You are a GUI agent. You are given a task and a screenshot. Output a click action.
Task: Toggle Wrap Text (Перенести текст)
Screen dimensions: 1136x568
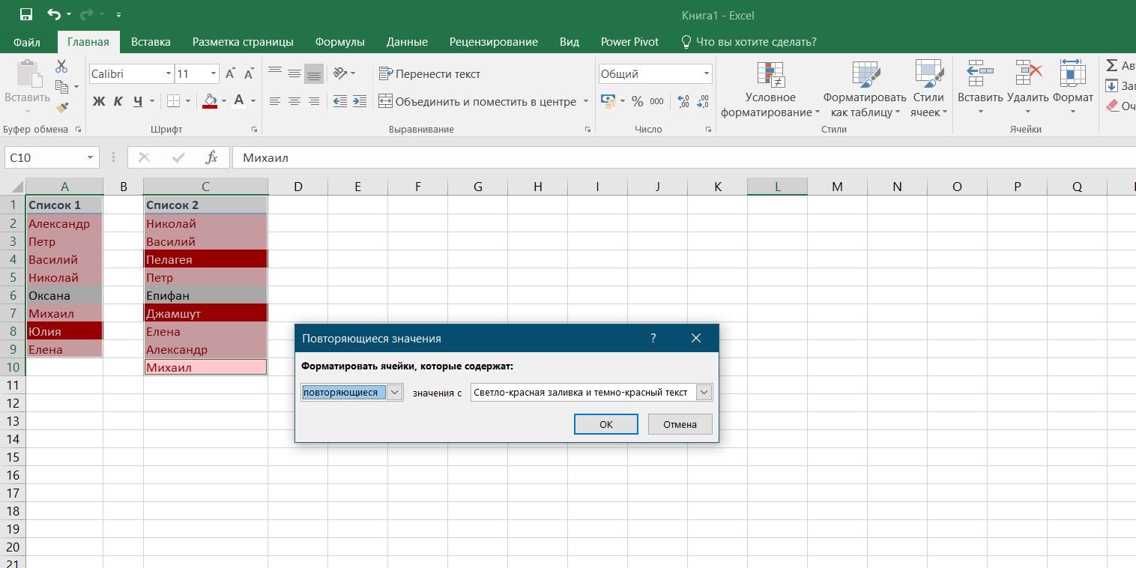coord(429,73)
